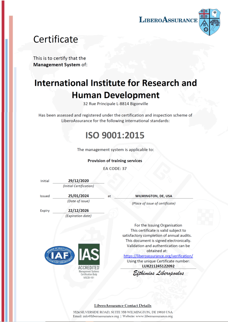Click the '(Expiration date)' caption
The image size is (228, 322).
[79, 216]
